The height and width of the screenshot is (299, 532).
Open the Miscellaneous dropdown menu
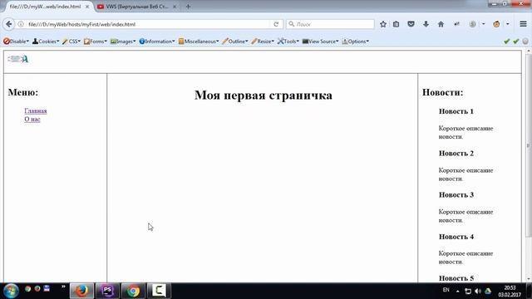click(x=199, y=42)
